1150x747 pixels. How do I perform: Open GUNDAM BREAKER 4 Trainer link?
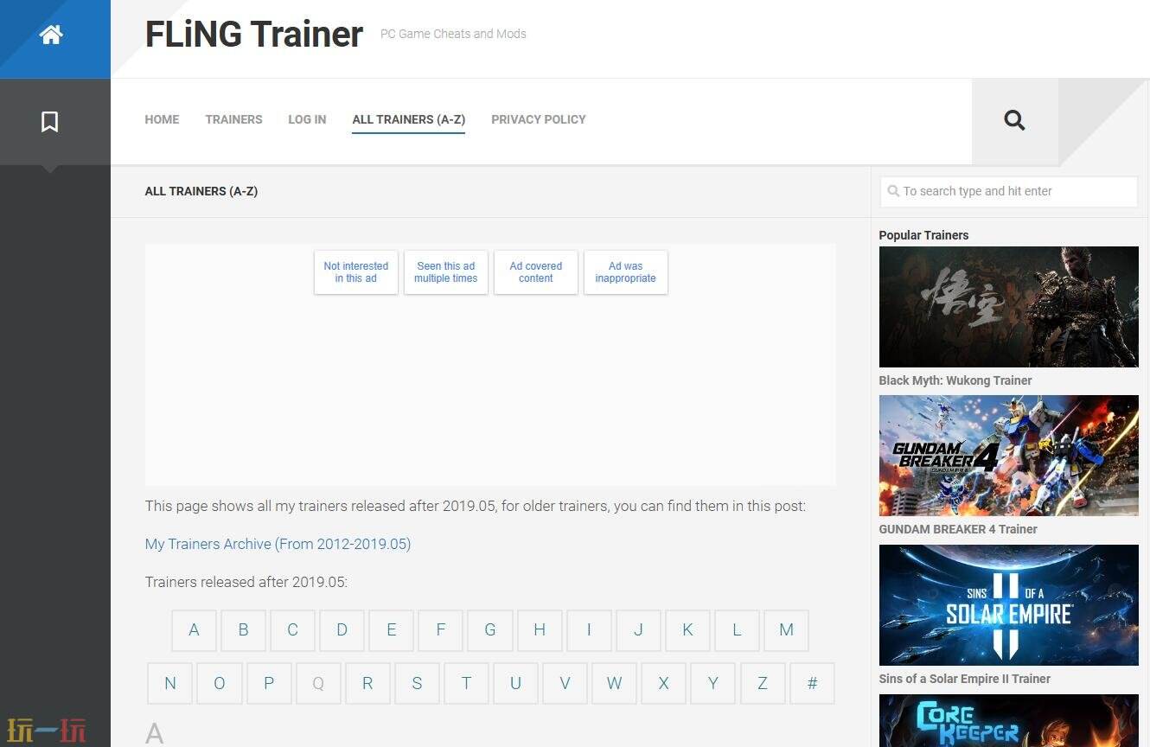pos(957,529)
